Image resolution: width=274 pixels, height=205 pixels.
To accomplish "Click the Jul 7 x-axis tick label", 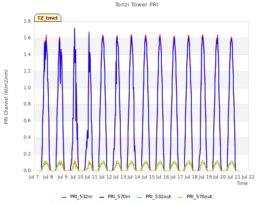I will click(34, 177).
